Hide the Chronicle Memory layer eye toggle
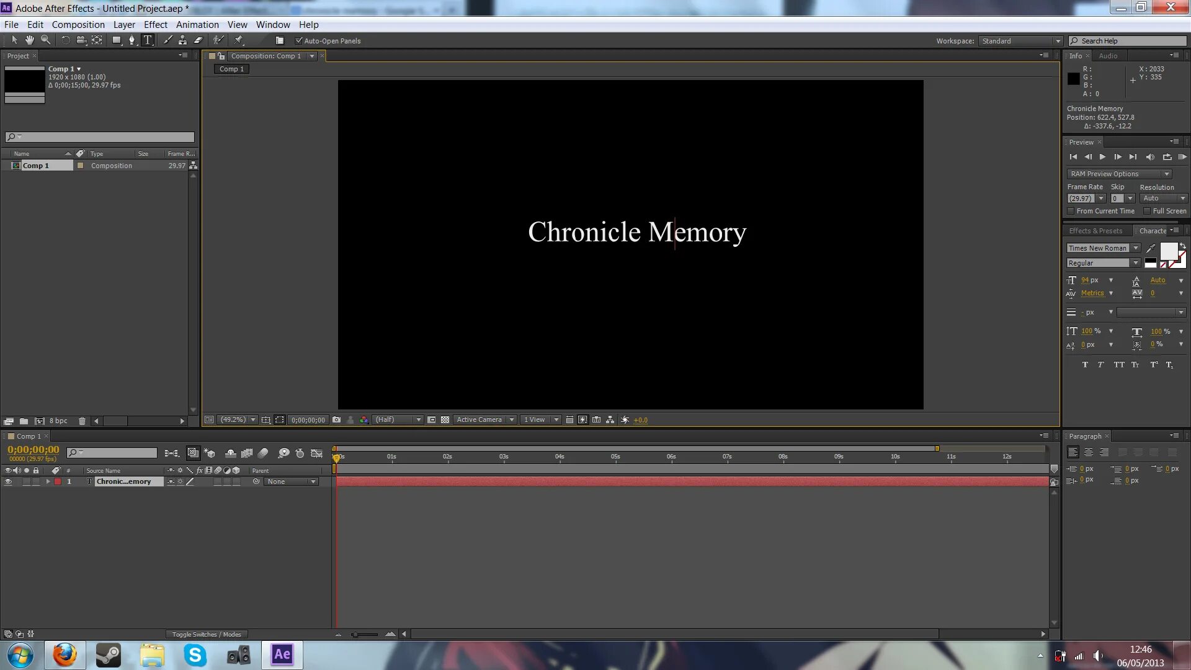This screenshot has width=1191, height=670. 8,482
